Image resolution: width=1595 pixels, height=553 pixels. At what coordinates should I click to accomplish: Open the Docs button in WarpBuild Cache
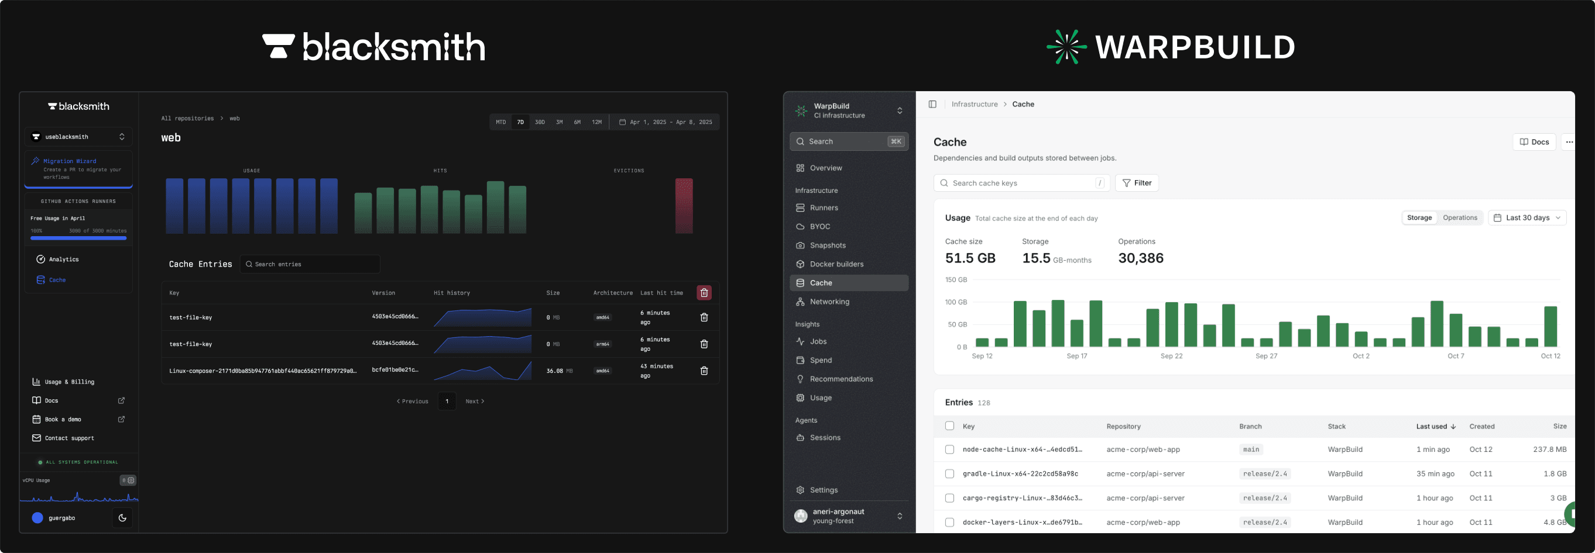point(1534,142)
